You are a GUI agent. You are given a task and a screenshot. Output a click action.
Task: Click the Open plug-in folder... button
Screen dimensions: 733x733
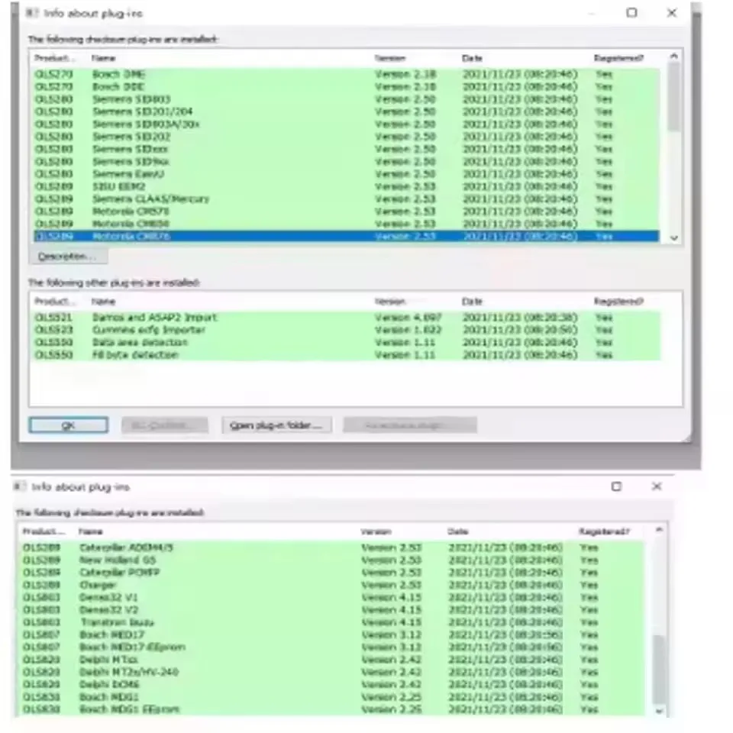click(276, 425)
